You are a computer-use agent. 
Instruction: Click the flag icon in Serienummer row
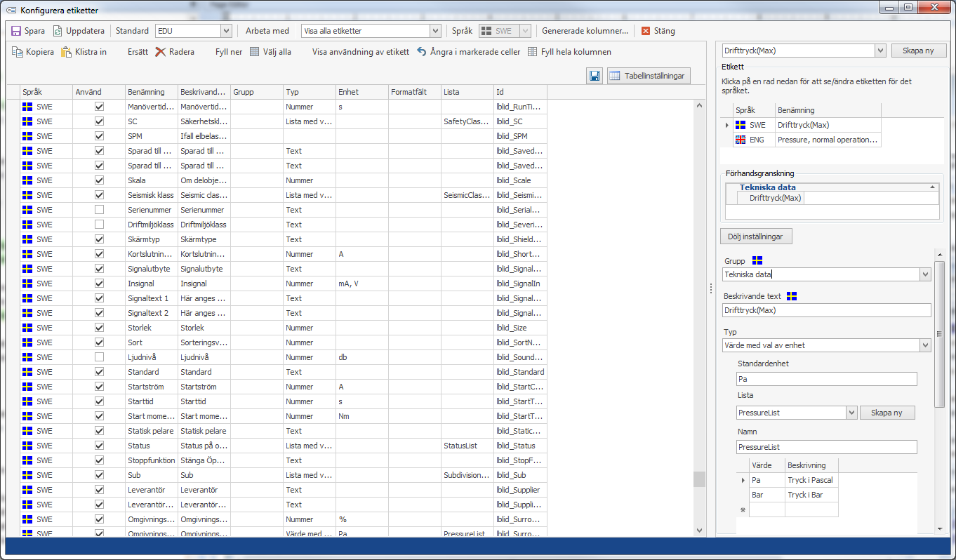click(x=28, y=210)
